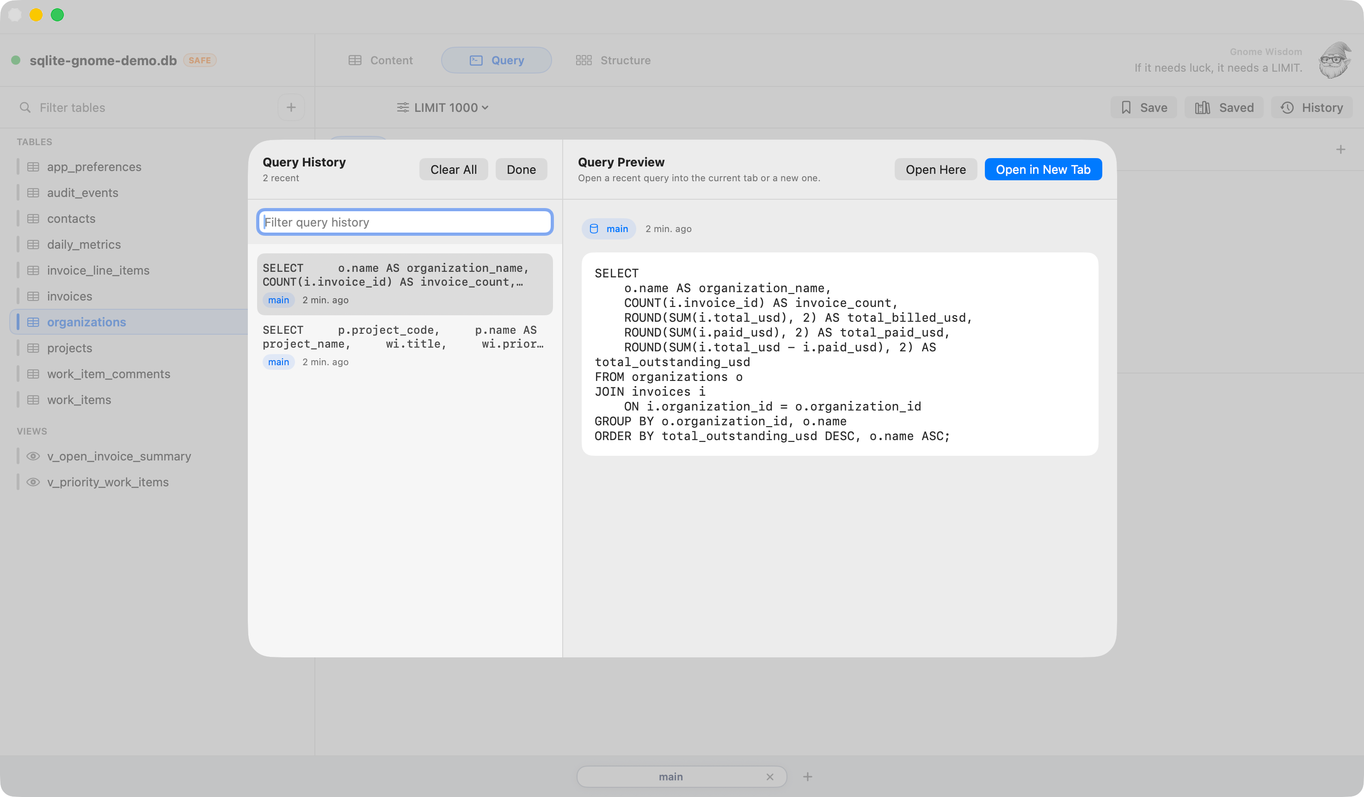The width and height of the screenshot is (1364, 797).
Task: Click main tag on first history entry
Action: (x=278, y=300)
